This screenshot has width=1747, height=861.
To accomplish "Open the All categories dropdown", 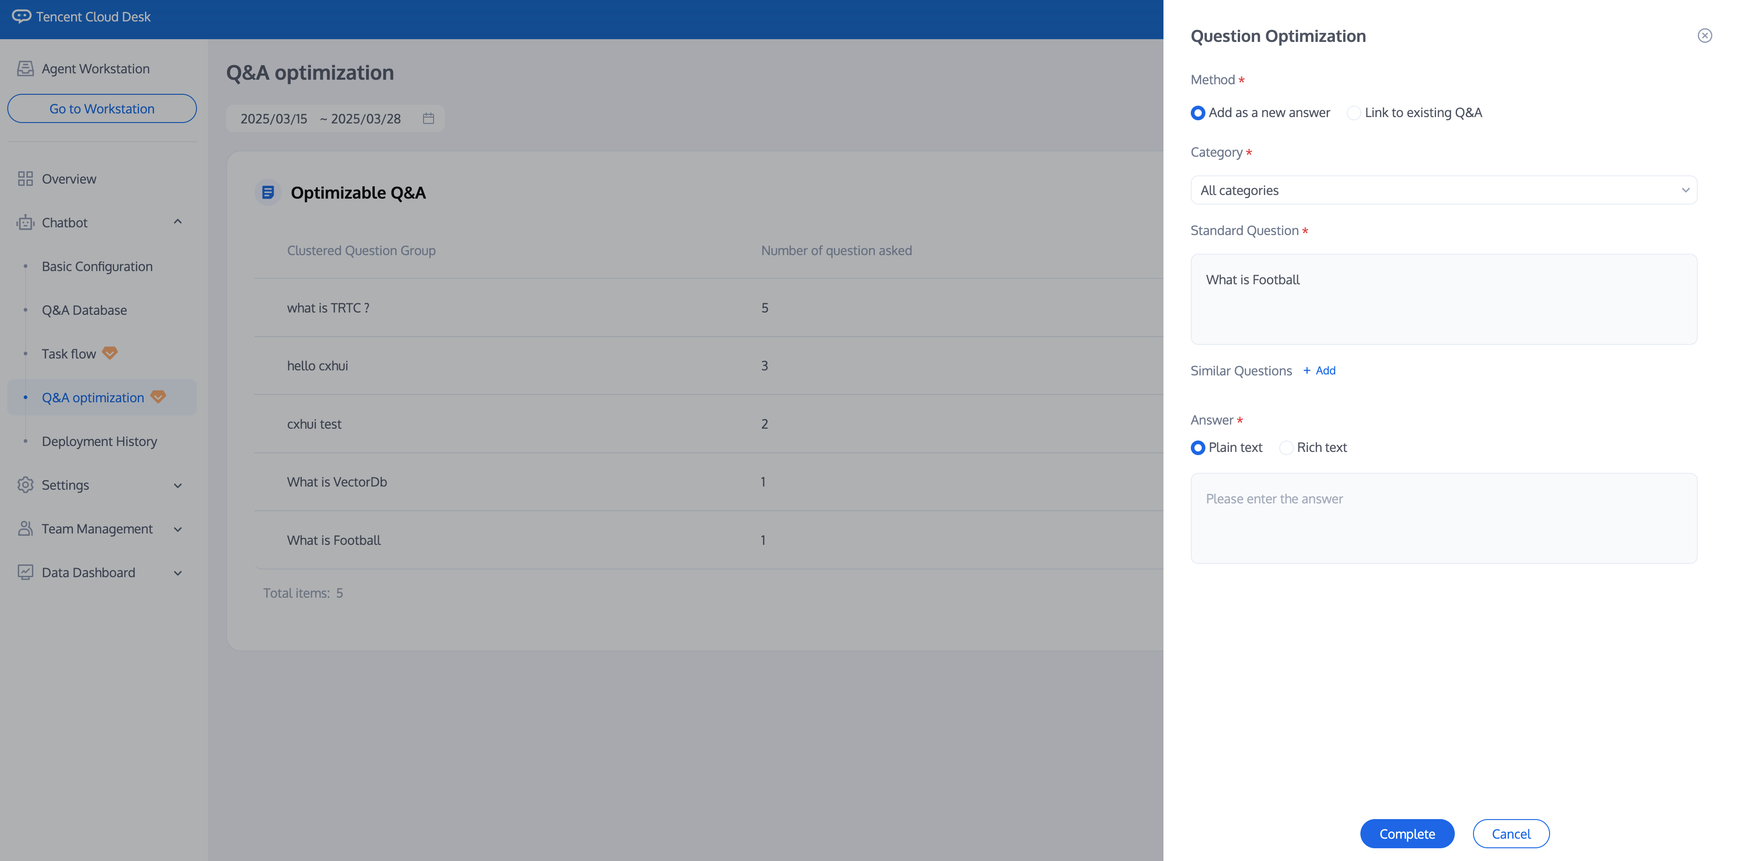I will (x=1443, y=190).
